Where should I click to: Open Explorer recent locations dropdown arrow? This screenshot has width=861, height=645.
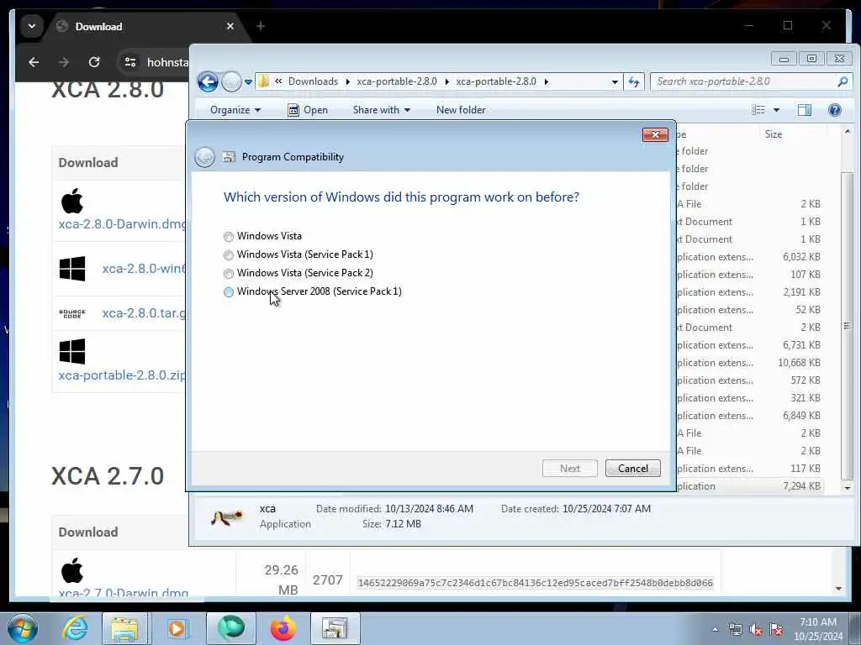pyautogui.click(x=248, y=82)
